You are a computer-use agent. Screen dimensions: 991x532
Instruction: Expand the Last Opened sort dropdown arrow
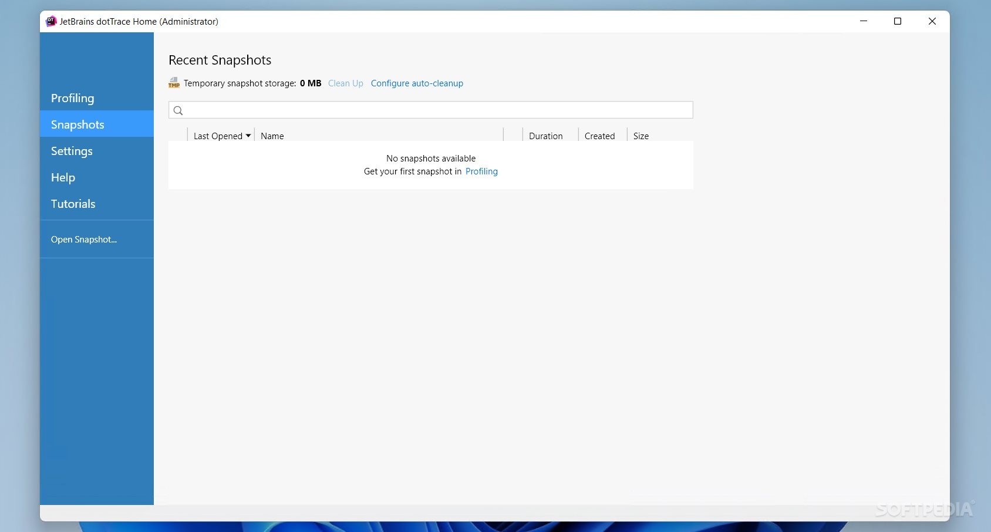pyautogui.click(x=248, y=136)
